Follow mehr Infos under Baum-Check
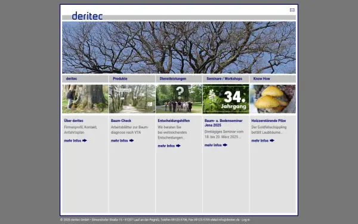Image resolution: width=358 pixels, height=224 pixels. tap(119, 140)
